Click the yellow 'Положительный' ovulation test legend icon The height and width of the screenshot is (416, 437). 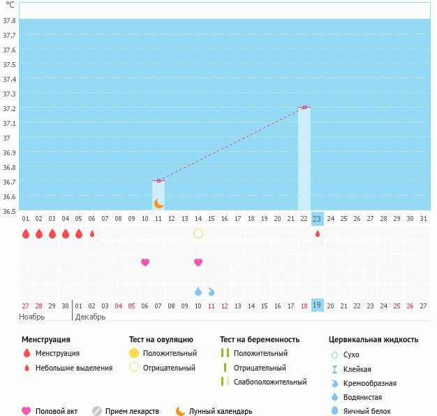click(x=135, y=353)
